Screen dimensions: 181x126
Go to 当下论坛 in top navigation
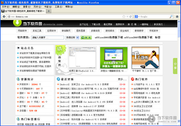[x=84, y=24]
